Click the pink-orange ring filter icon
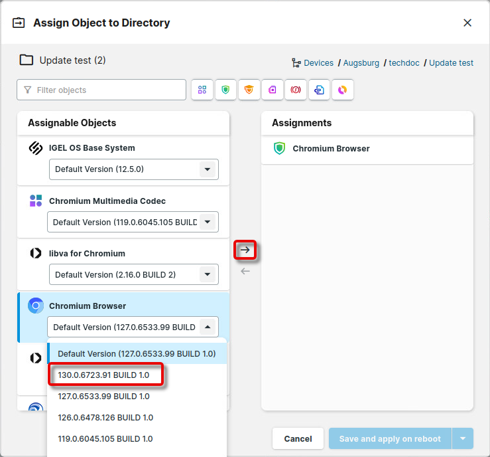The height and width of the screenshot is (457, 490). point(342,90)
